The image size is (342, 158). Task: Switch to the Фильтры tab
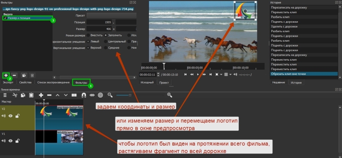pos(81,82)
